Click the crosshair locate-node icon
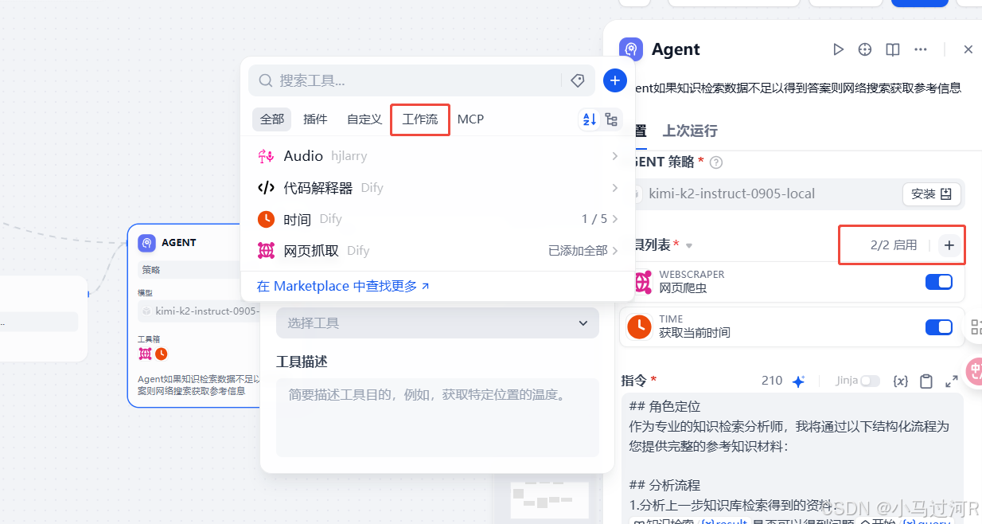982x524 pixels. (x=865, y=49)
